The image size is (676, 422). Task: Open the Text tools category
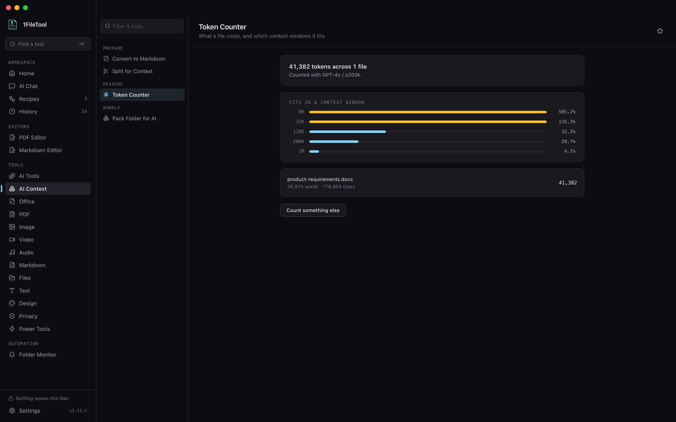48,290
